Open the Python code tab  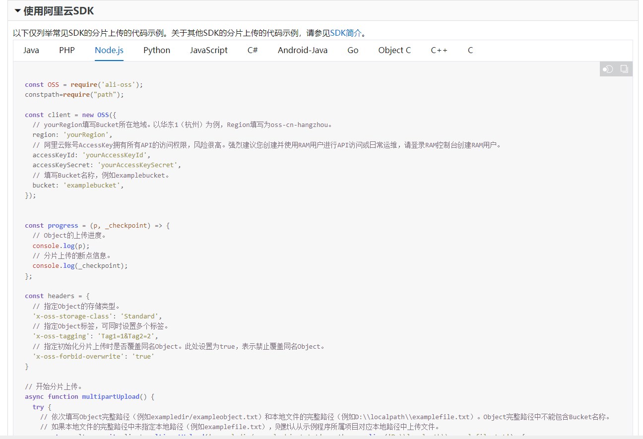(x=157, y=50)
